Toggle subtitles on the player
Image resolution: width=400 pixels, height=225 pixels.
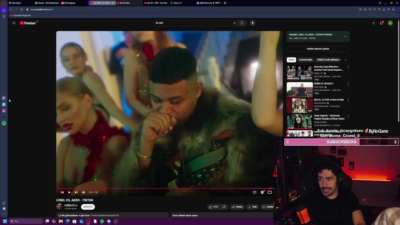tap(254, 192)
